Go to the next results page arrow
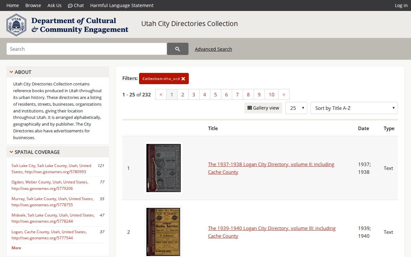Image resolution: width=411 pixels, height=257 pixels. [x=284, y=94]
